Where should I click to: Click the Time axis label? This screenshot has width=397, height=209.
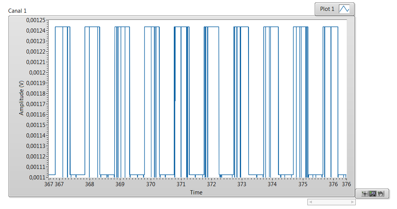(x=196, y=192)
